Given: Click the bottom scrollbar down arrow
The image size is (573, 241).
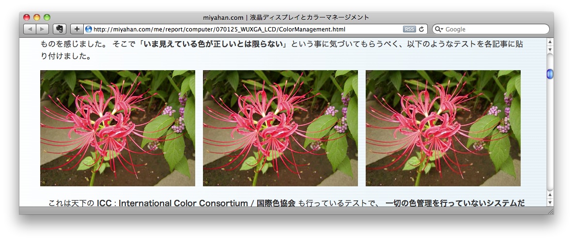Looking at the screenshot, I should pos(550,203).
